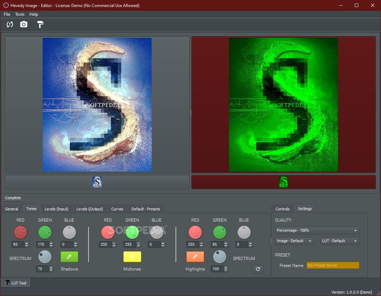Open the Levels (Output) tab

[90, 209]
